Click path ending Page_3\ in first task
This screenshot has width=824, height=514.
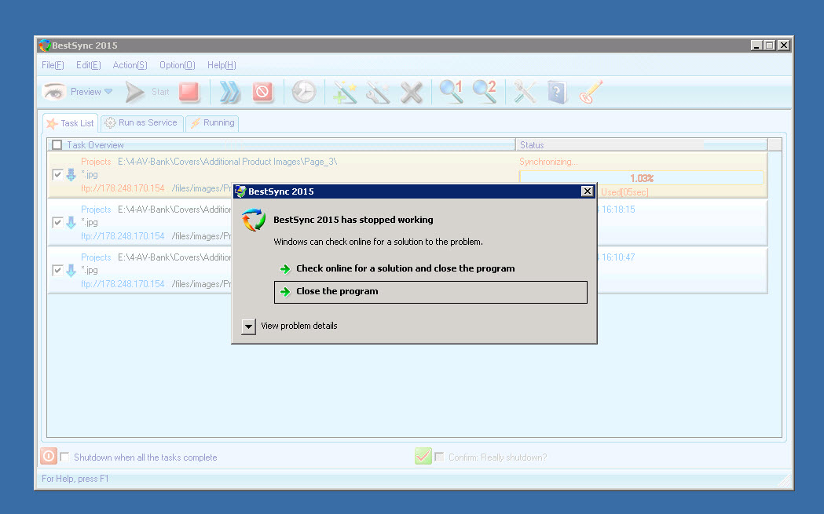(227, 162)
